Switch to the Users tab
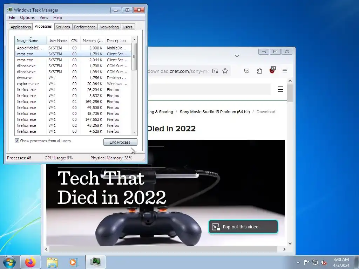Viewport: 359px width, 269px height. (128, 27)
